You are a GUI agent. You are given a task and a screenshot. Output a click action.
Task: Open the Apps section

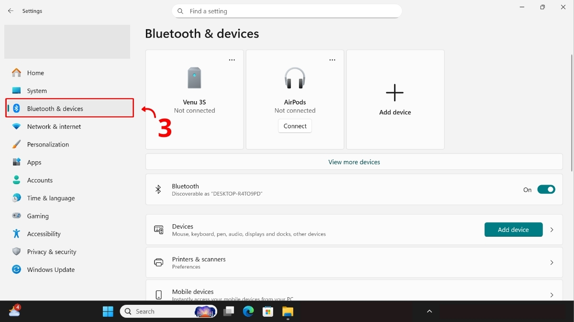34,162
